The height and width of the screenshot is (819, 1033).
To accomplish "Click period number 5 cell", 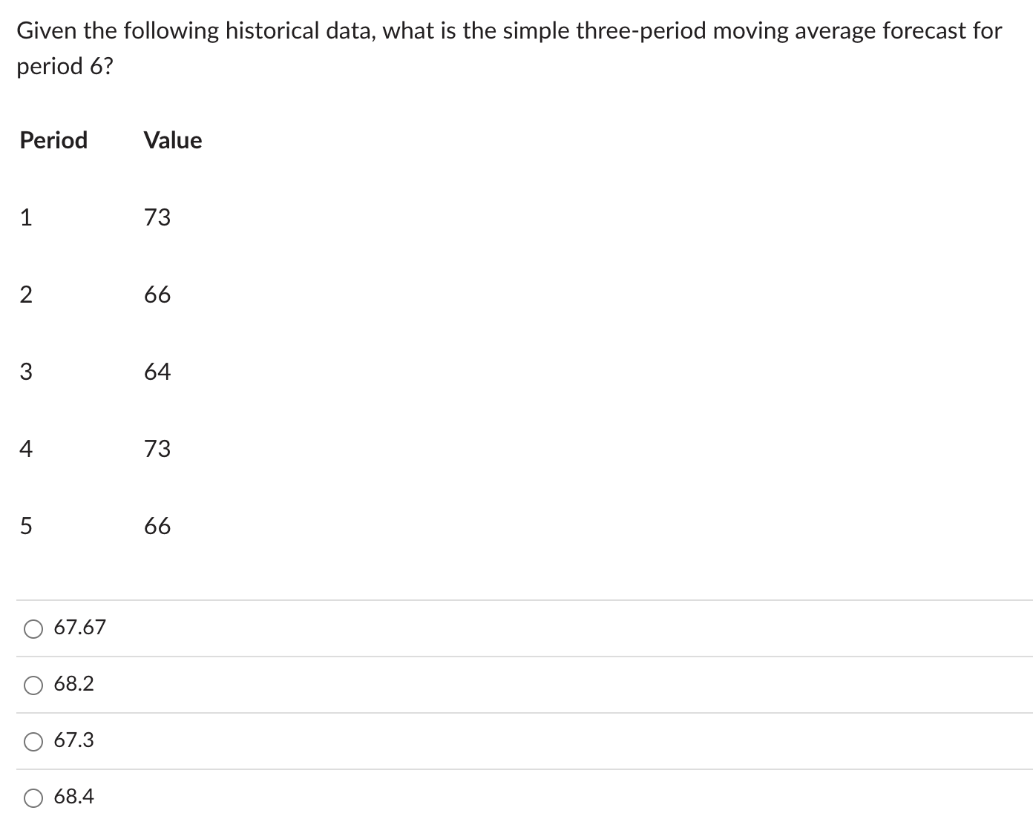I will pyautogui.click(x=26, y=526).
